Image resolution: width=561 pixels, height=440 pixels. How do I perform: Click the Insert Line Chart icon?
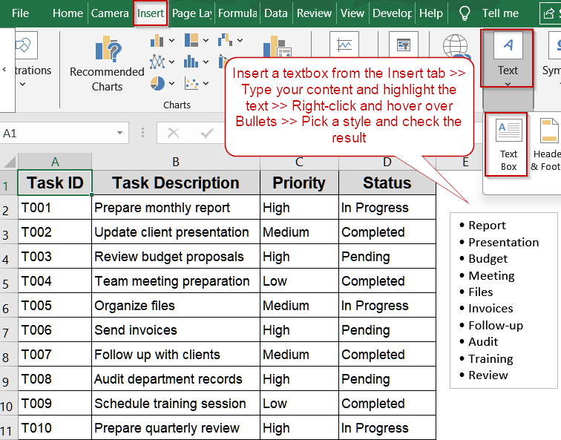tap(157, 62)
